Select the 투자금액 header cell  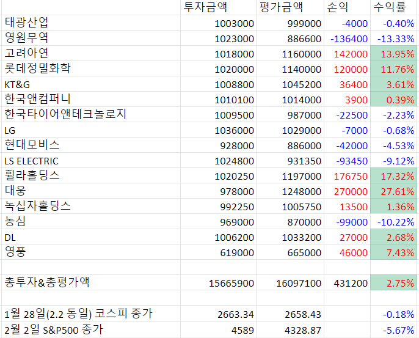[x=218, y=7]
